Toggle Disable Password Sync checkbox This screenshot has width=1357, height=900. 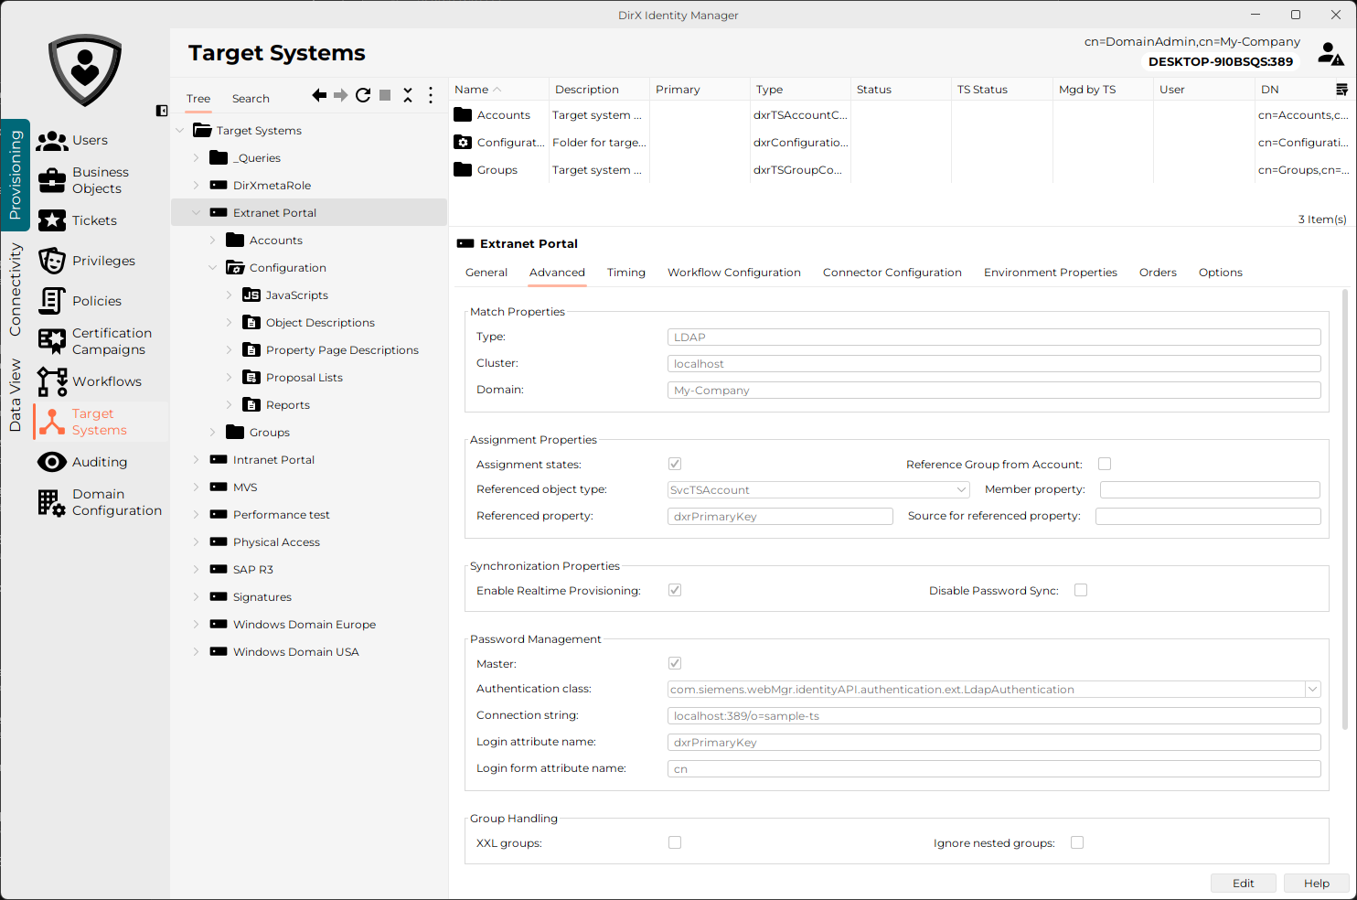[x=1081, y=590]
